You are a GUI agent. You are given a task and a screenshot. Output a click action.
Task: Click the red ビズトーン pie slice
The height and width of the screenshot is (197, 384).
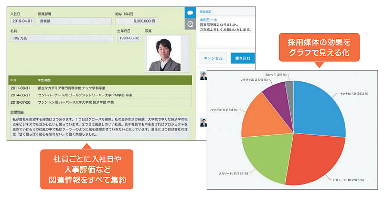(x=316, y=159)
